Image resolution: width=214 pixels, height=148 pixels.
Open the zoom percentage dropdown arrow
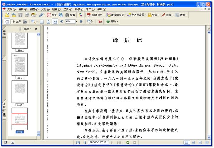pos(76,21)
